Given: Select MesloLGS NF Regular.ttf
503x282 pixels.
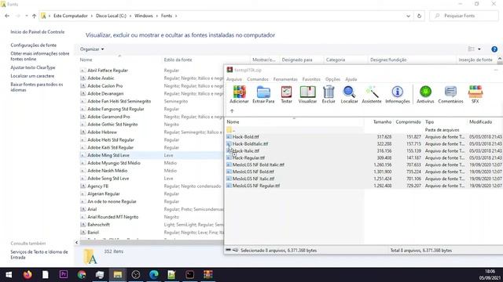Looking at the screenshot, I should click(x=256, y=186).
